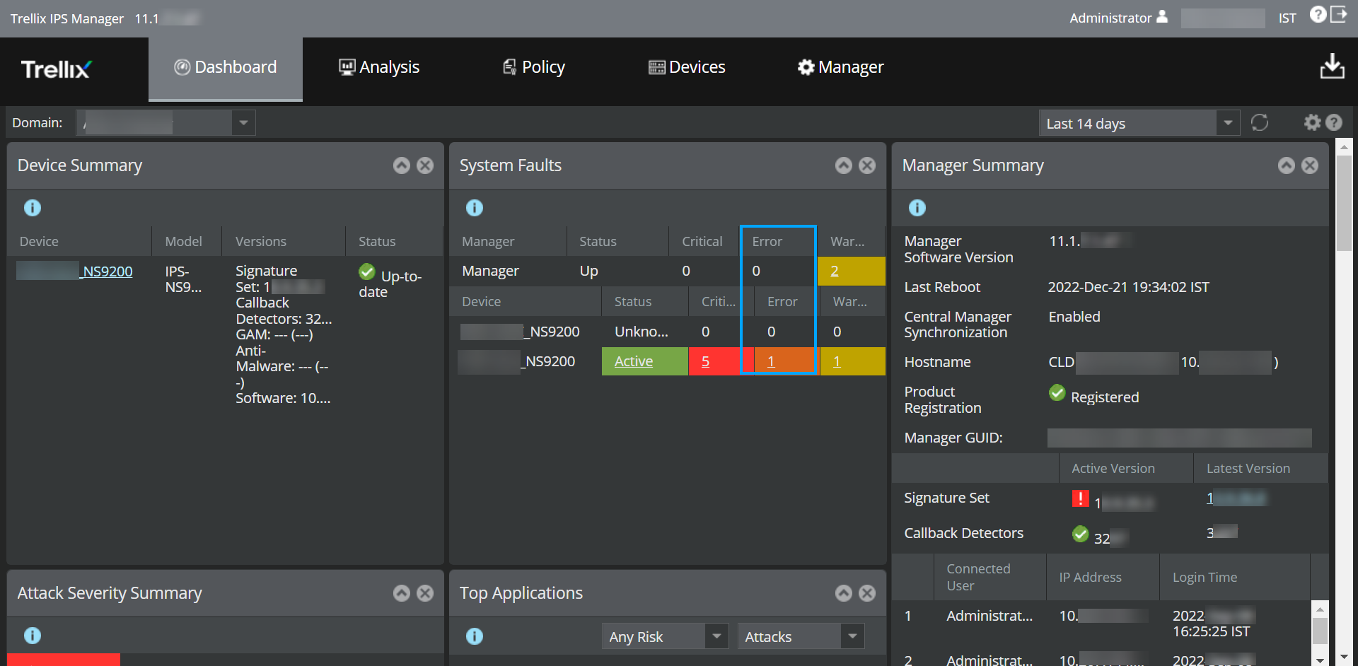Viewport: 1358px width, 666px height.
Task: Show info for Device Summary panel
Action: [x=33, y=208]
